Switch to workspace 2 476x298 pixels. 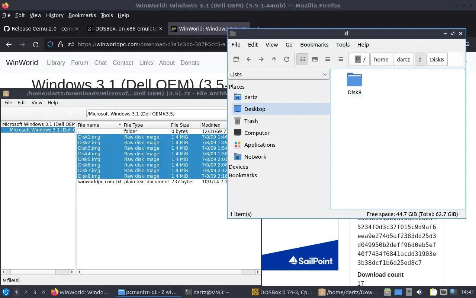(26, 292)
